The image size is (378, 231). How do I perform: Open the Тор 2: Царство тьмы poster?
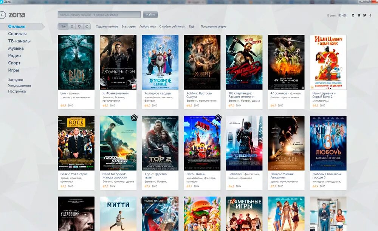160,143
